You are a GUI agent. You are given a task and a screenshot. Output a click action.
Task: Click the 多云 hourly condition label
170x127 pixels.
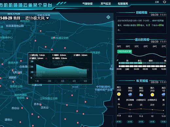tap(140, 61)
